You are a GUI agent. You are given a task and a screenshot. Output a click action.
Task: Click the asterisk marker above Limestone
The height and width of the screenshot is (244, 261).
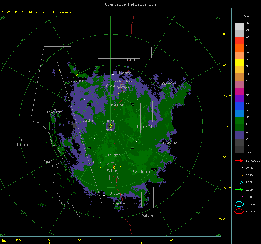(x=55, y=109)
